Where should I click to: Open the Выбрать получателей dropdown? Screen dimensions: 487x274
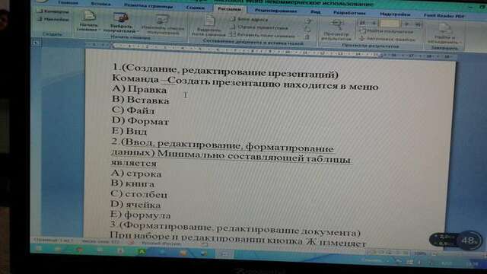pyautogui.click(x=121, y=22)
